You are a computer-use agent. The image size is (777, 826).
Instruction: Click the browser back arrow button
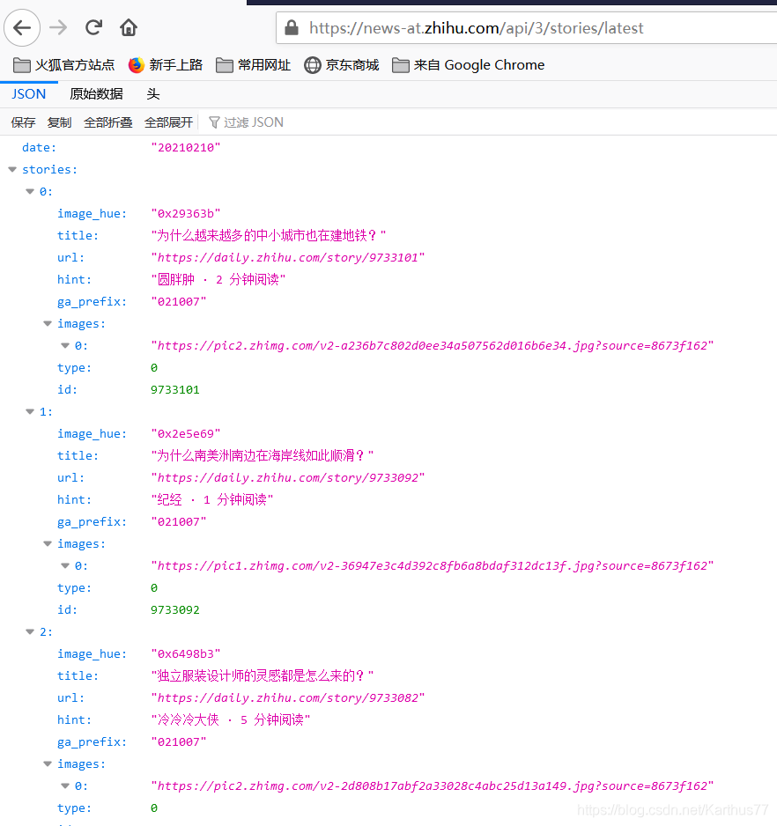[22, 27]
